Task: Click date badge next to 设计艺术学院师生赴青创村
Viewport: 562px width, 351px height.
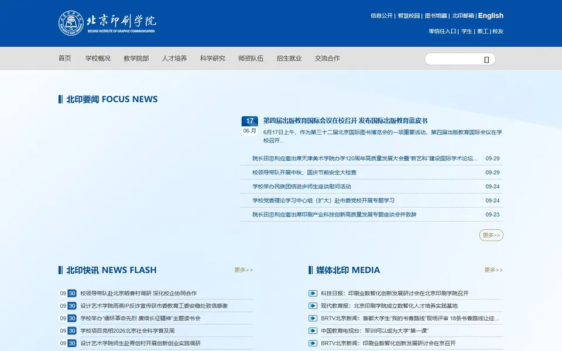Action: [68, 343]
